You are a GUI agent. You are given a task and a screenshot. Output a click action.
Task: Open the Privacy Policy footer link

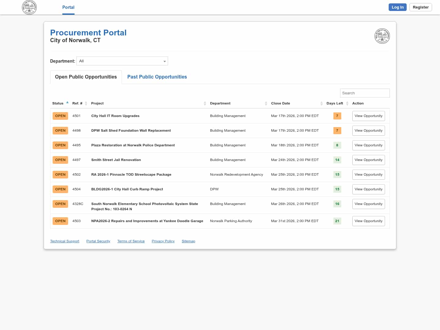[163, 241]
